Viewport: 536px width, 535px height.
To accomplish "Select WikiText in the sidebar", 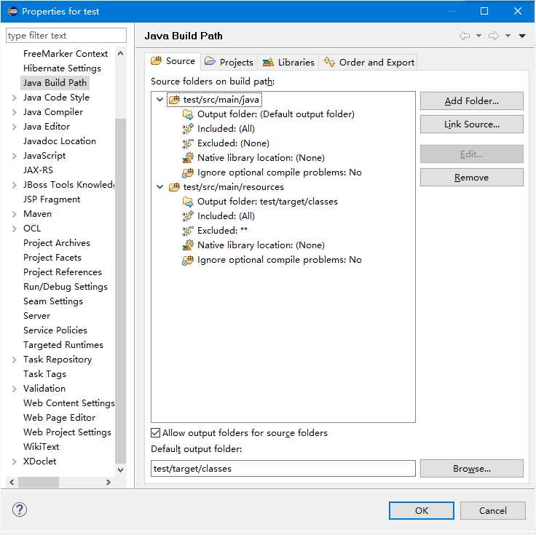I will pos(41,447).
